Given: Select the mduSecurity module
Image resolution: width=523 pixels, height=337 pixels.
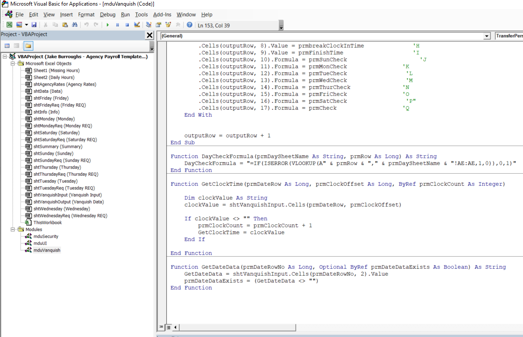Looking at the screenshot, I should click(x=45, y=236).
